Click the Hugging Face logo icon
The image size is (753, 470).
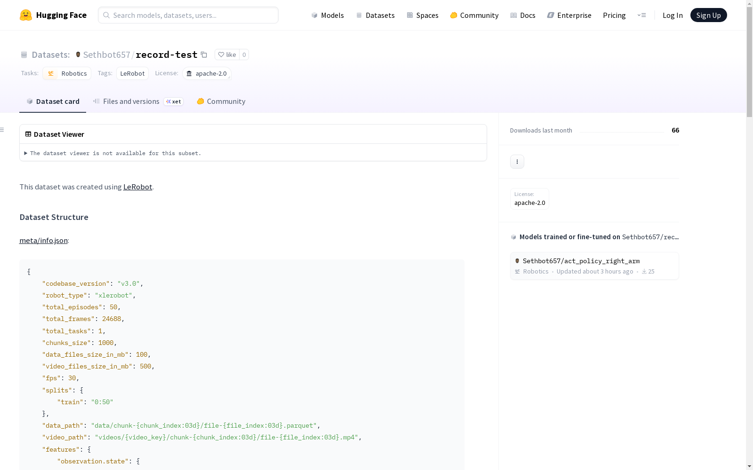26,15
